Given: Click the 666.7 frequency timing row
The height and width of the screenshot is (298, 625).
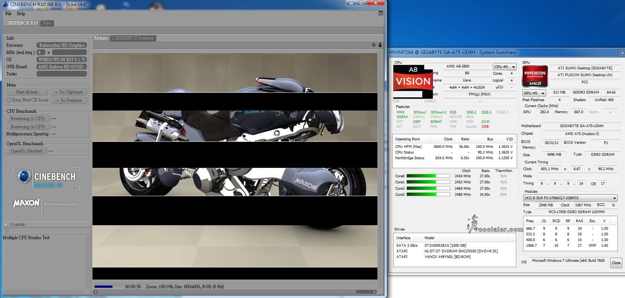Looking at the screenshot, I should [x=570, y=228].
